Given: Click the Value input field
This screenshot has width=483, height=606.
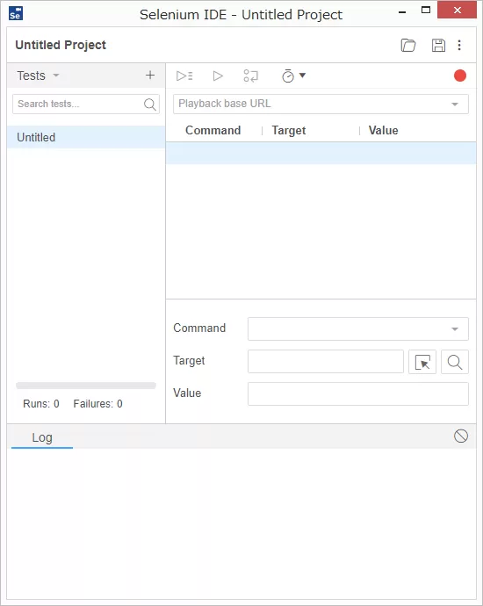Looking at the screenshot, I should (x=358, y=393).
